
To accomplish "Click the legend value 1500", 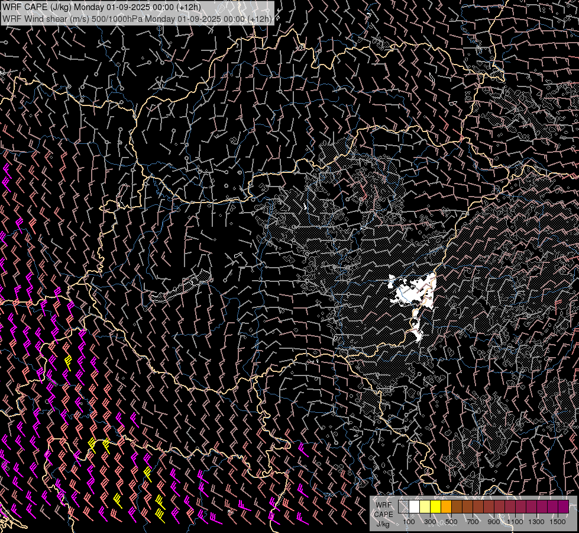I will [x=558, y=522].
